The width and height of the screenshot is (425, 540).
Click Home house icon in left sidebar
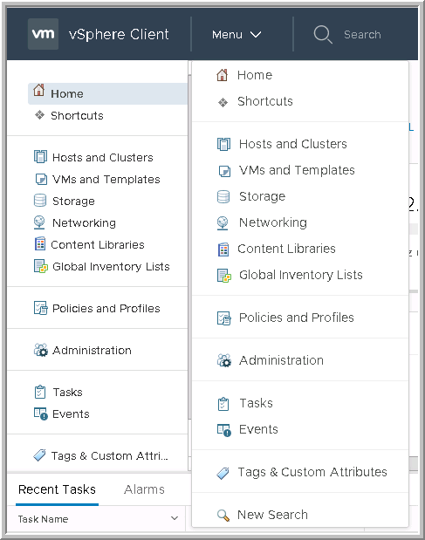tap(39, 90)
